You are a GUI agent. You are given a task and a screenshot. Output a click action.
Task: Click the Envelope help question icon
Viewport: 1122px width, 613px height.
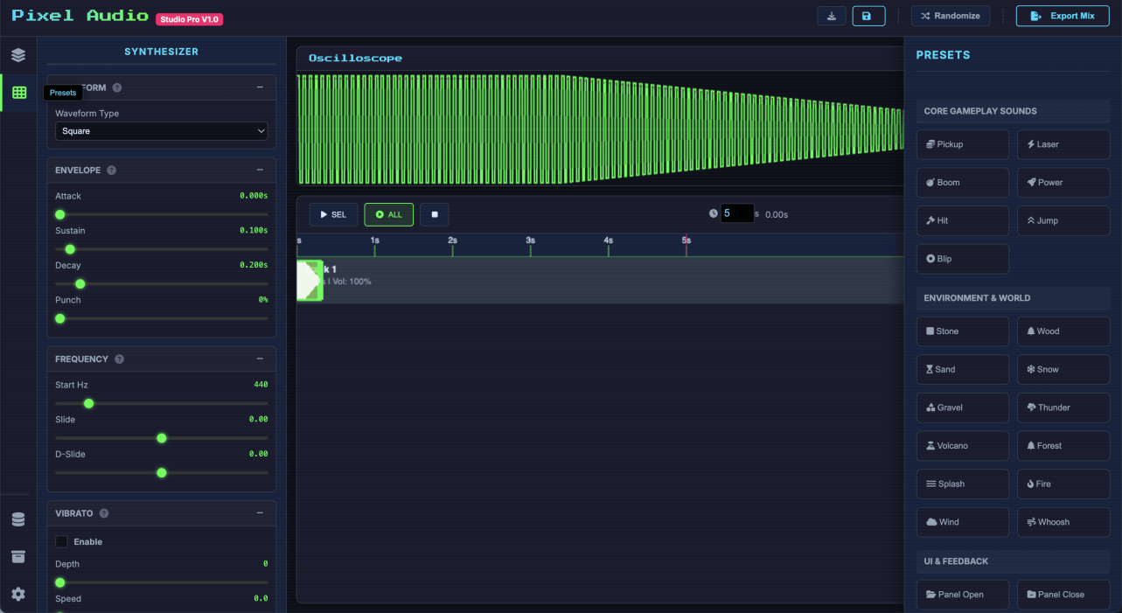coord(111,171)
